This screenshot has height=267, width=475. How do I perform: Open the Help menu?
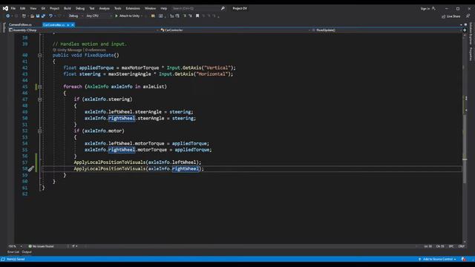pos(163,8)
